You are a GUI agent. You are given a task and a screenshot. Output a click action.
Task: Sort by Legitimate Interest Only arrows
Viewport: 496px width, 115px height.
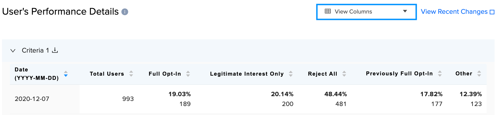291,74
